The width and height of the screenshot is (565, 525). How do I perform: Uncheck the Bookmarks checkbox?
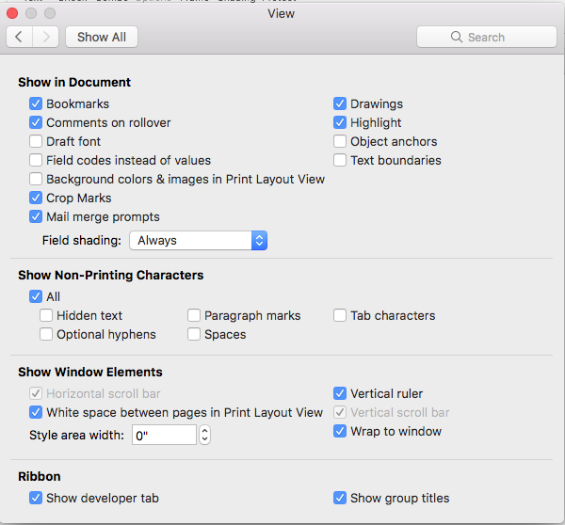click(36, 104)
